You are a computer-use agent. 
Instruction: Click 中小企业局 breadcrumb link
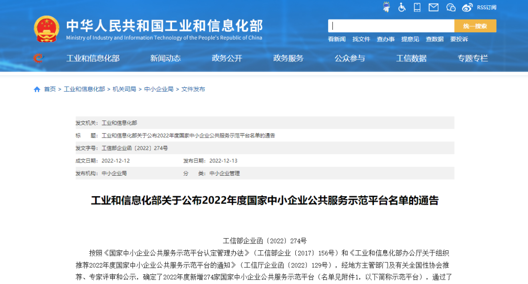[159, 89]
